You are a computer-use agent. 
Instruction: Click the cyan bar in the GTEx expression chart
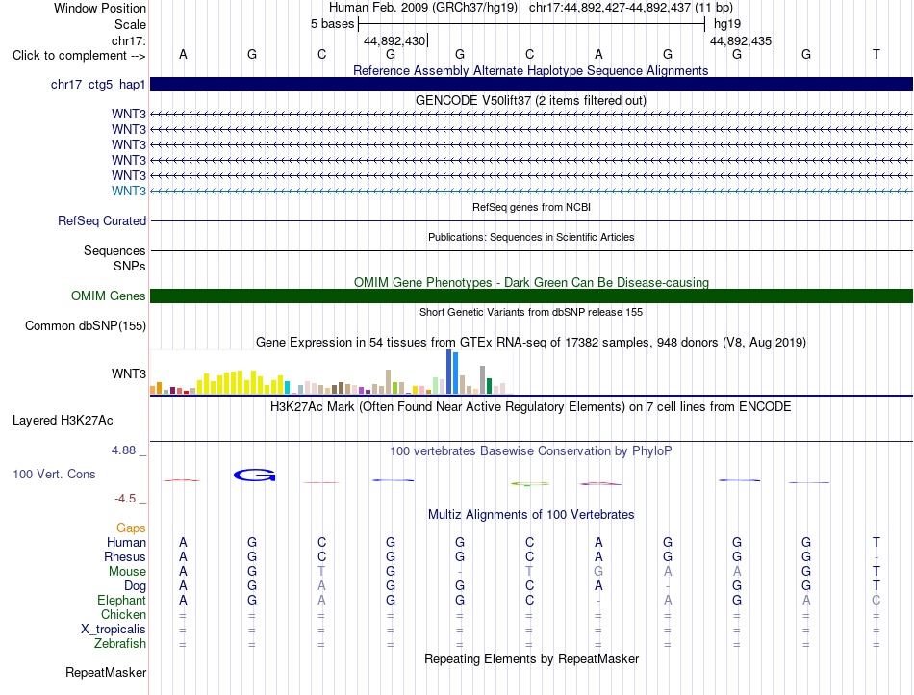(x=288, y=388)
